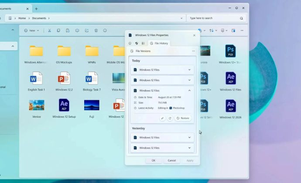This screenshot has height=183, width=301.
Task: Click the search magnifier icon
Action: coord(241,18)
